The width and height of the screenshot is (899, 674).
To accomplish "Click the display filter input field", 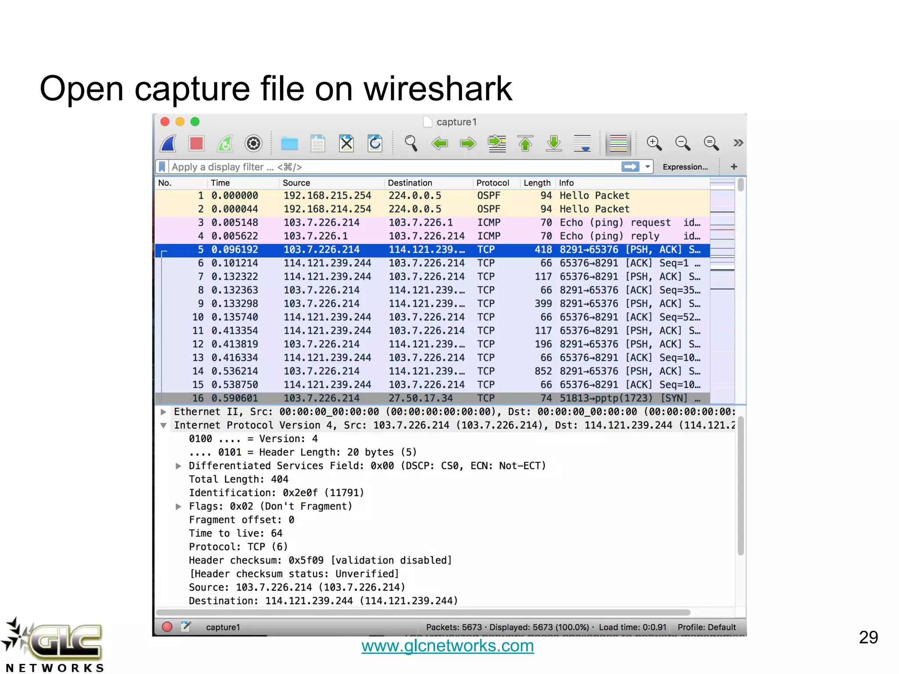I will pyautogui.click(x=394, y=167).
